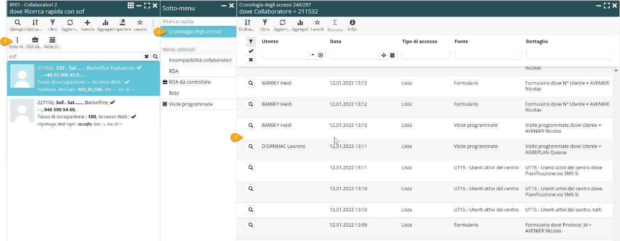Apply column filters with the checkmark button
Viewport: 620px width, 241px height.
click(251, 51)
